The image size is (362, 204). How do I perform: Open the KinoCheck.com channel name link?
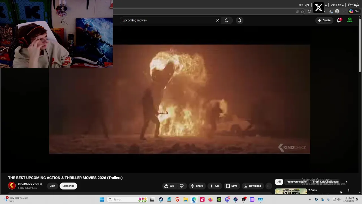[x=28, y=184]
